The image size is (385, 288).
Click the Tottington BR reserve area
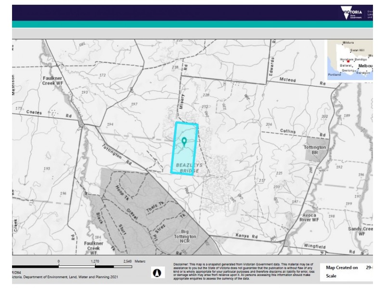pyautogui.click(x=316, y=149)
